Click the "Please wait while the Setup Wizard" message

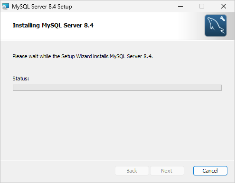pos(83,56)
